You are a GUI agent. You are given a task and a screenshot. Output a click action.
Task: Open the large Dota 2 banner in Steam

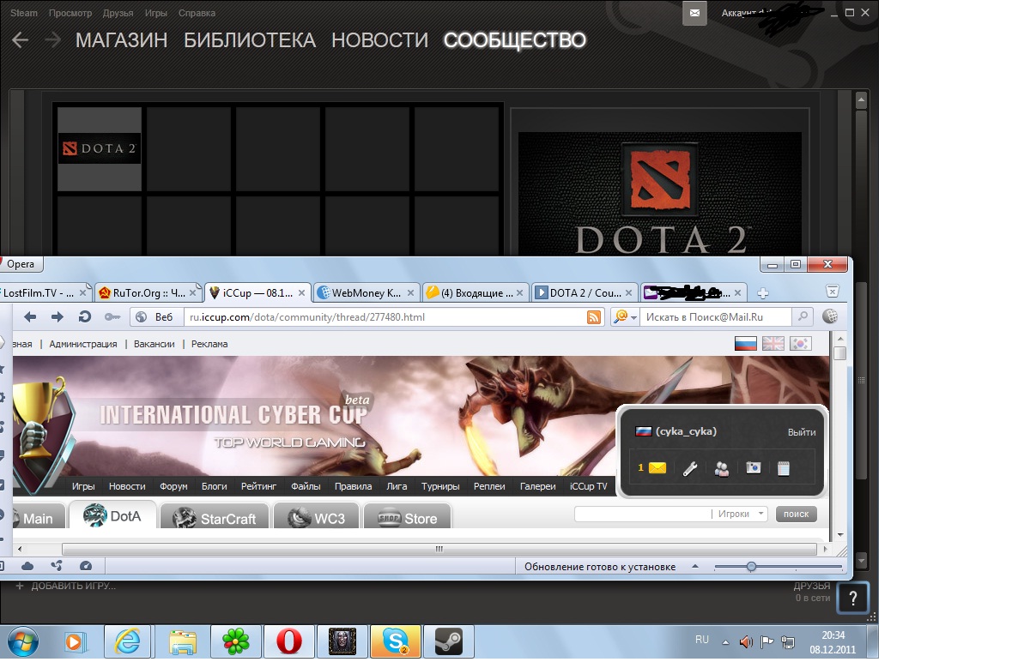(659, 193)
